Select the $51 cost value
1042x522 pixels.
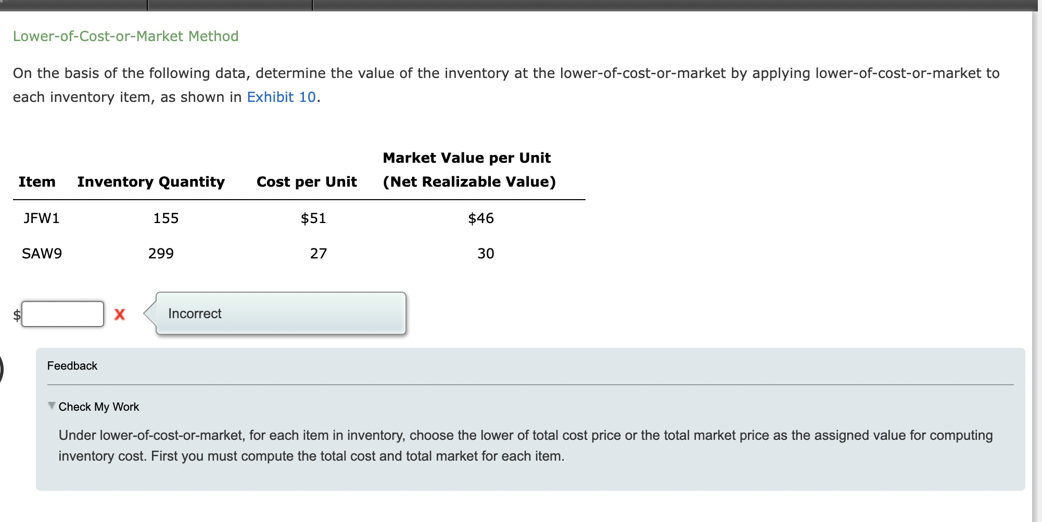pyautogui.click(x=313, y=218)
